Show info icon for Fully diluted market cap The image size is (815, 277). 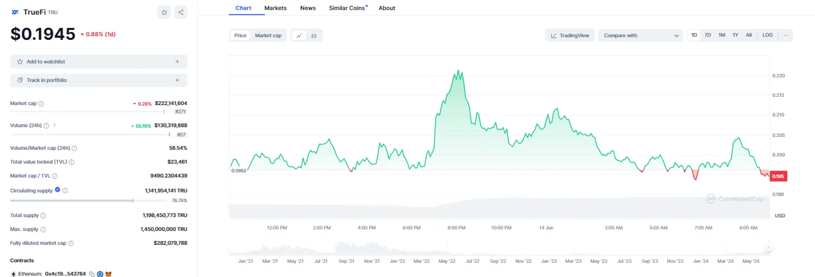71,243
